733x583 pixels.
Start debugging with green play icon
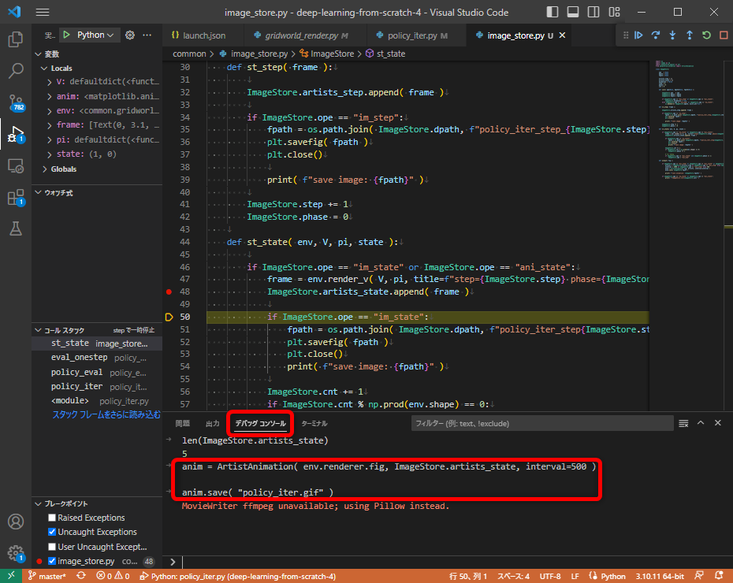[67, 35]
